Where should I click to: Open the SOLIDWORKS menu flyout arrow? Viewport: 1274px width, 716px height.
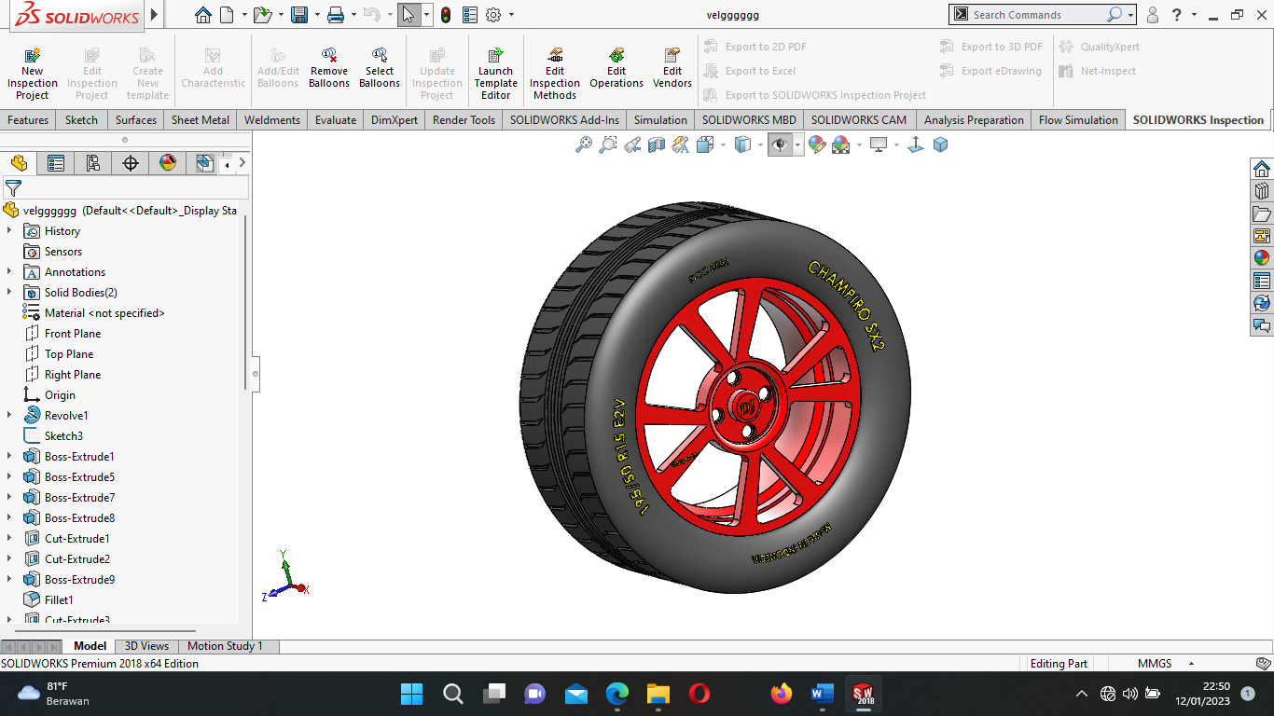tap(155, 15)
